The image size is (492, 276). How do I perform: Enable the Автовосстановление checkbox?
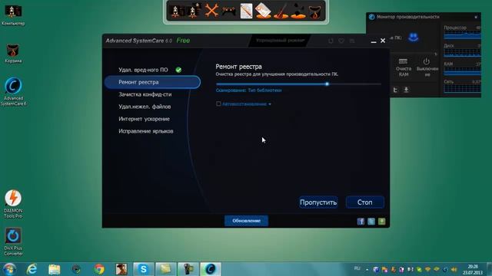[x=218, y=104]
